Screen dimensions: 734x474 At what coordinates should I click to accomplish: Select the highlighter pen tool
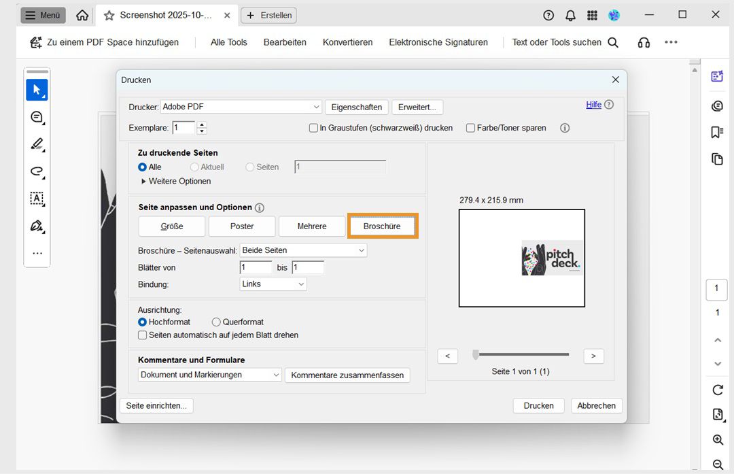[37, 143]
